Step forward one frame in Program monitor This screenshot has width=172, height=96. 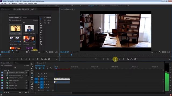[x=119, y=59]
